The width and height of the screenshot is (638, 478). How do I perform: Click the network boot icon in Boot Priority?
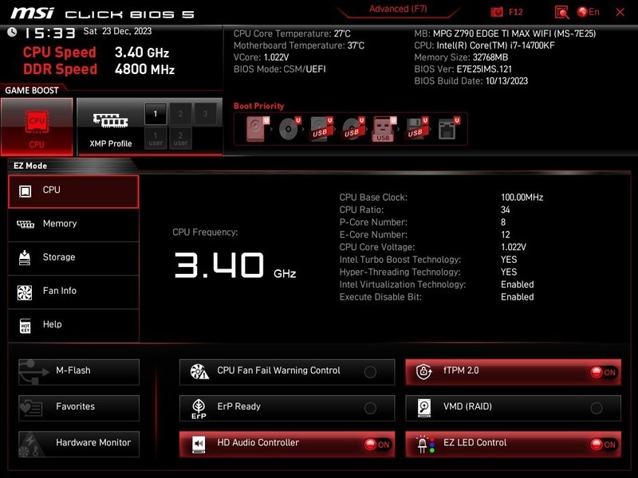point(446,127)
